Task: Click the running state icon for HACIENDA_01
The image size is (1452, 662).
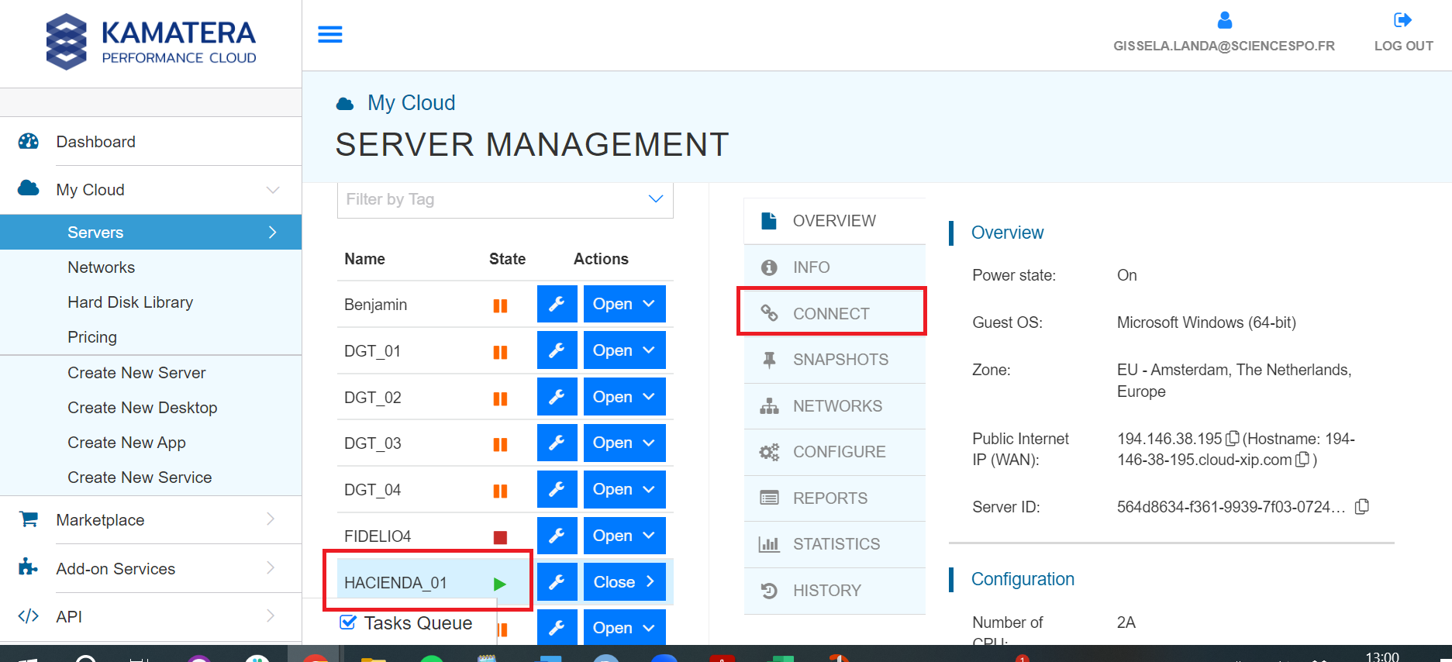Action: point(500,584)
